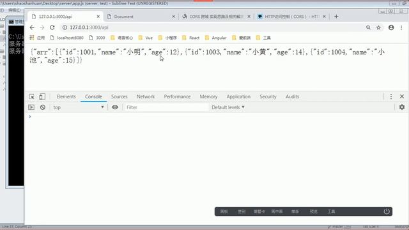Open the Angular bookmarks folder
This screenshot has width=409, height=230.
[x=216, y=38]
